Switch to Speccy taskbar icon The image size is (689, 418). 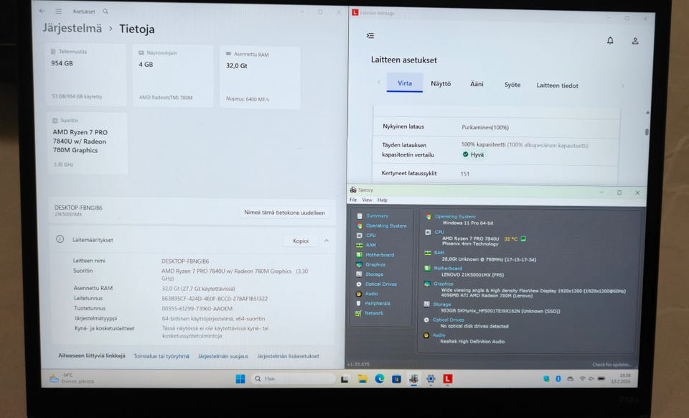(413, 379)
